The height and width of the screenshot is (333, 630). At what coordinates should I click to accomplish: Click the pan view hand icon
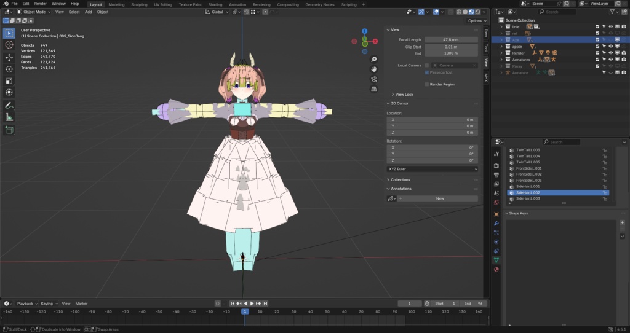point(374,69)
